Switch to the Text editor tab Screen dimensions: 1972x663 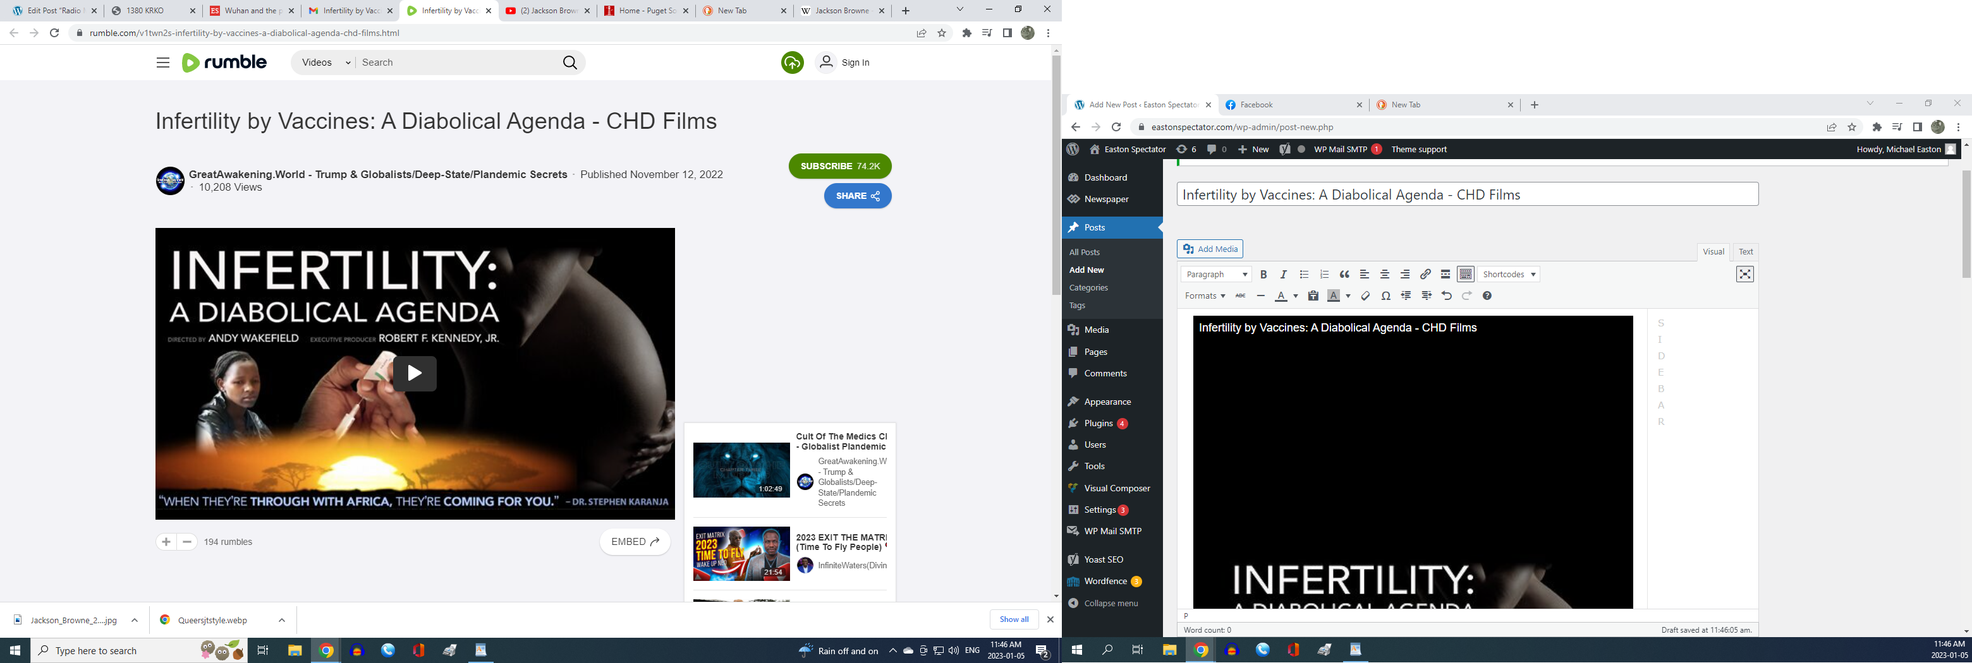pyautogui.click(x=1745, y=251)
